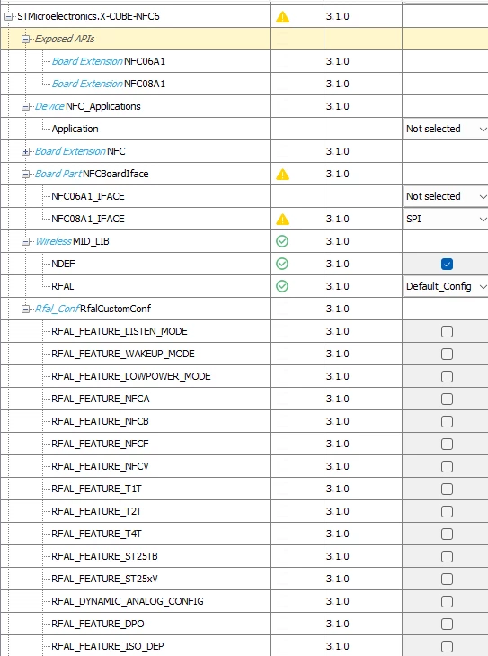Click version 3.1.0 of X-CUBE-NFC6 row
This screenshot has width=488, height=656.
point(338,17)
